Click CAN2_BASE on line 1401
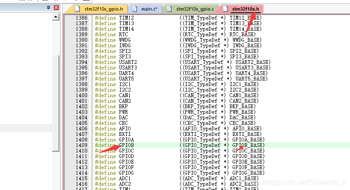 pyautogui.click(x=242, y=101)
